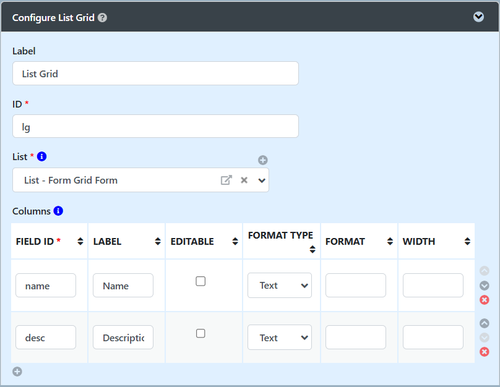Delete the desc column row
This screenshot has height=387, width=500.
(x=485, y=352)
